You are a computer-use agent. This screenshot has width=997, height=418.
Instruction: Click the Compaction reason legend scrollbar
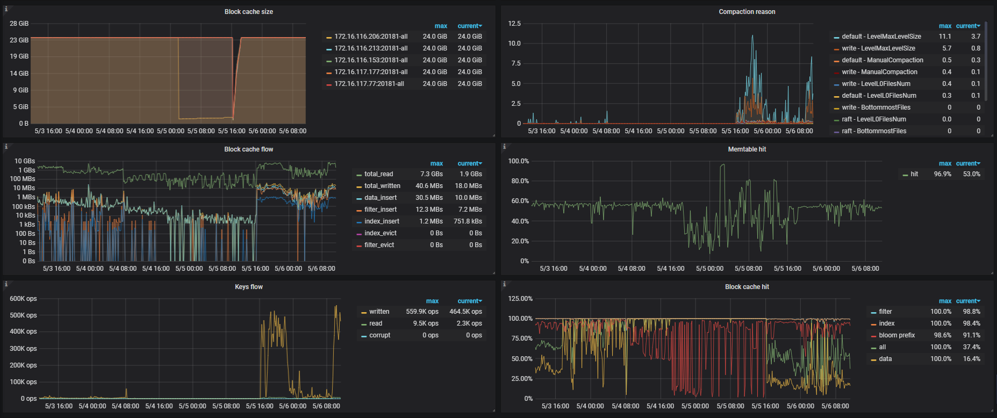click(x=986, y=62)
